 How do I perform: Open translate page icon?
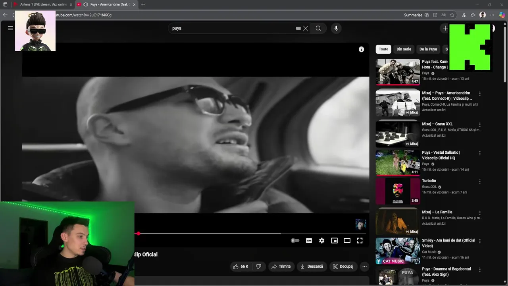444,15
